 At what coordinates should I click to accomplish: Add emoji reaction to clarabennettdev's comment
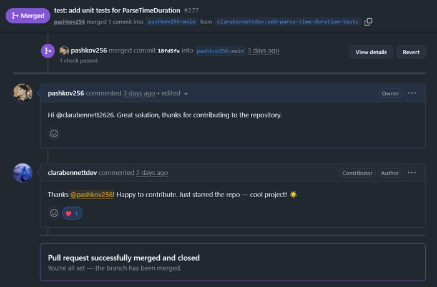click(x=54, y=213)
